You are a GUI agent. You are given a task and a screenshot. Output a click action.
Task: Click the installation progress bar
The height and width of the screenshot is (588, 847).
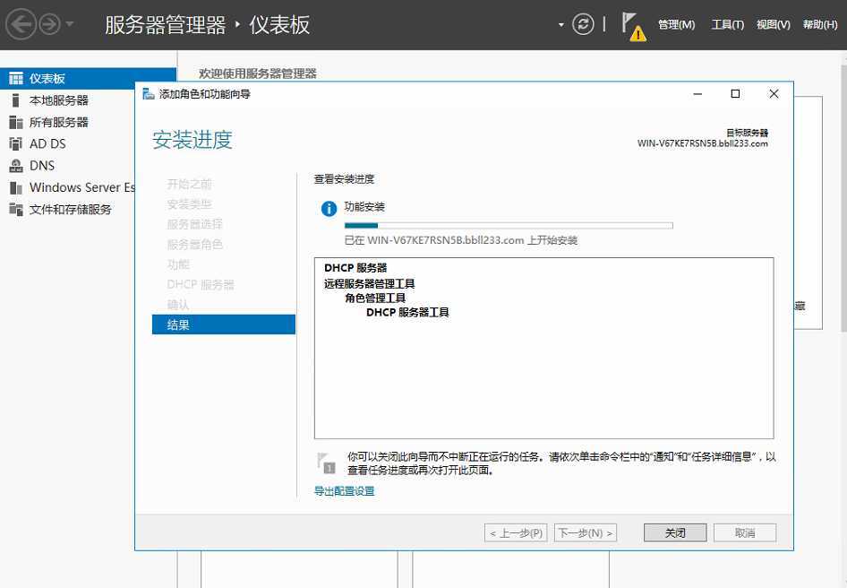tap(509, 226)
